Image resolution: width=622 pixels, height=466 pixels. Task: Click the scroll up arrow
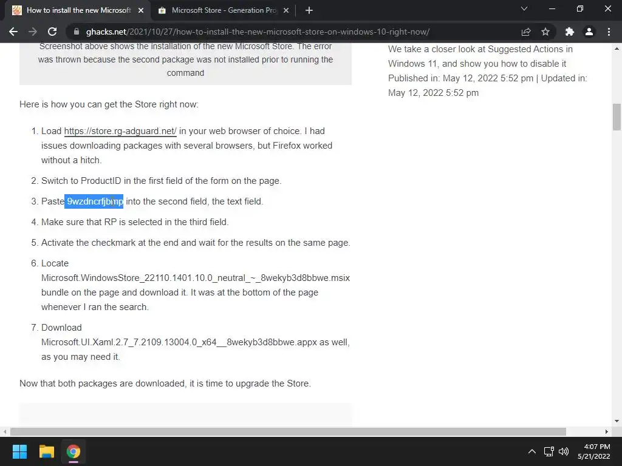(617, 49)
